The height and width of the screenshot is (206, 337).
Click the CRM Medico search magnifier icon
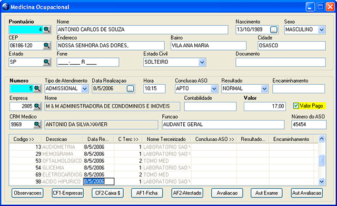(x=37, y=124)
